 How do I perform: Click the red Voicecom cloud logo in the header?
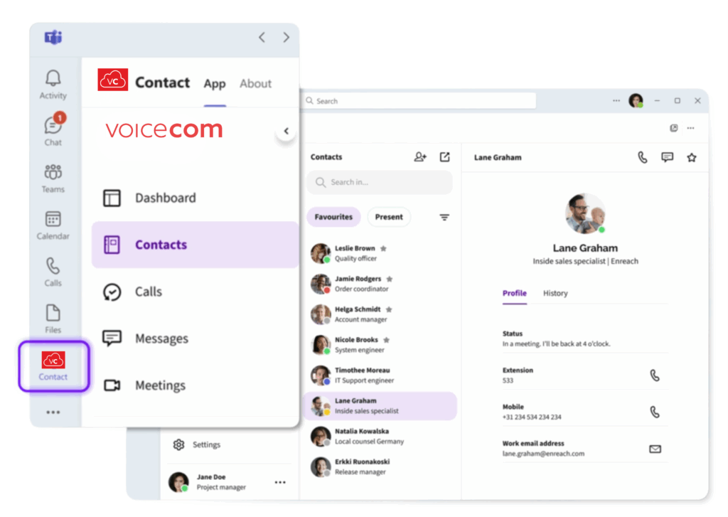click(x=113, y=80)
